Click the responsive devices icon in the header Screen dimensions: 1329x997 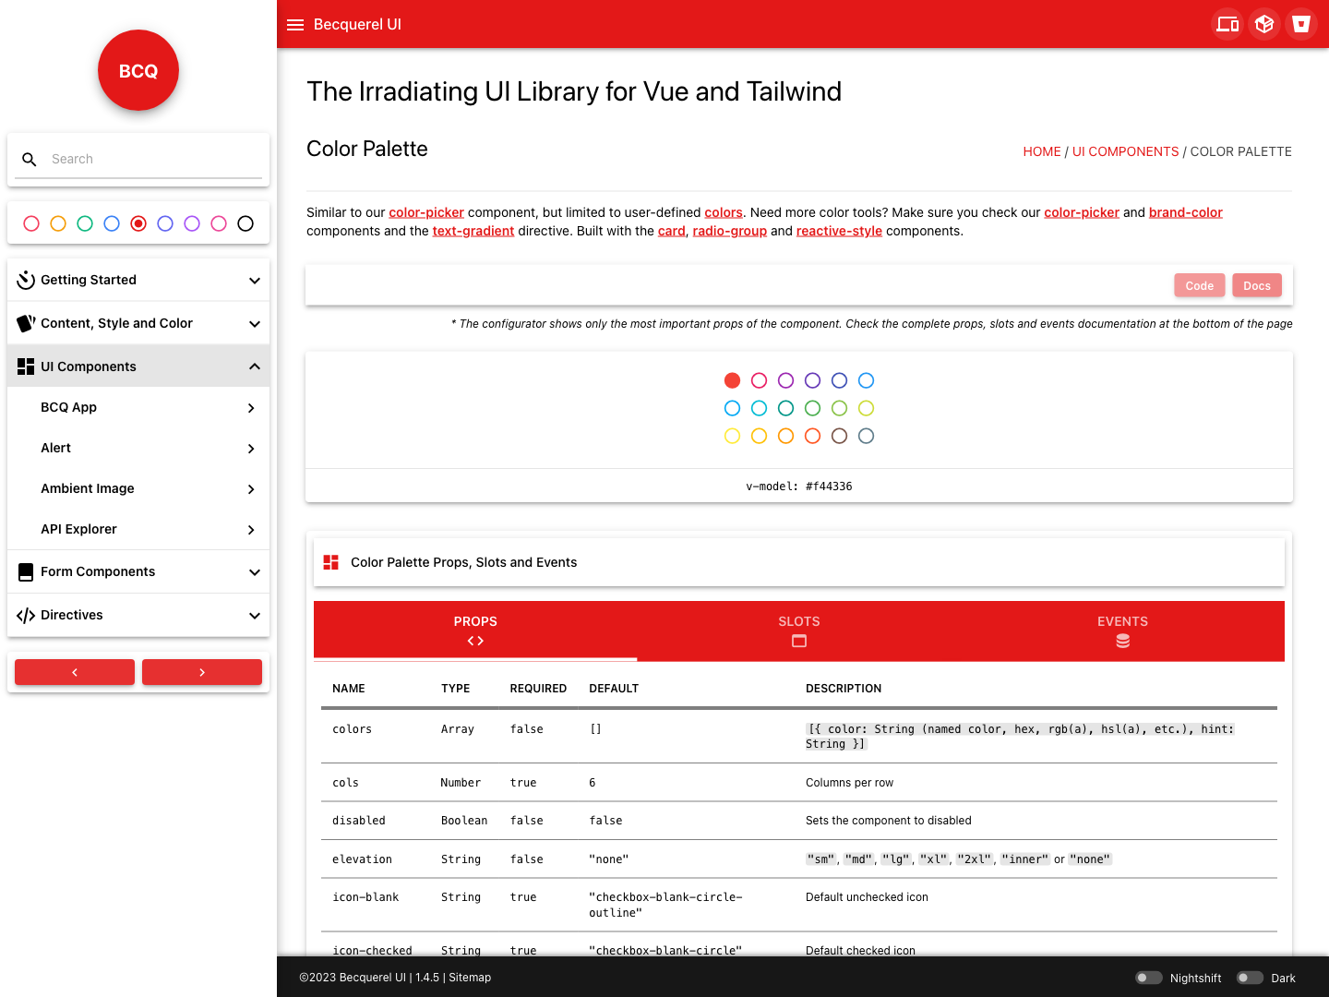click(1227, 24)
